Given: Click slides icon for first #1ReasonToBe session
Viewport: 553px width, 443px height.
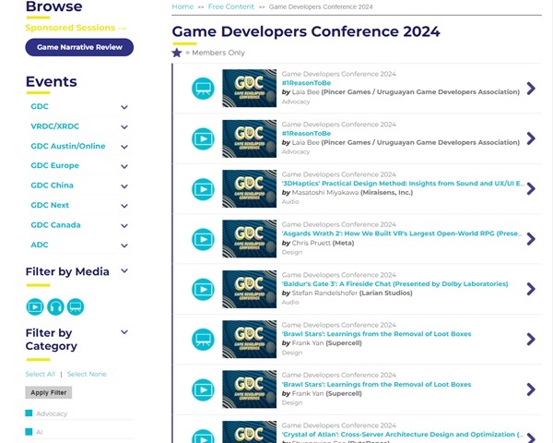Looking at the screenshot, I should (x=203, y=89).
